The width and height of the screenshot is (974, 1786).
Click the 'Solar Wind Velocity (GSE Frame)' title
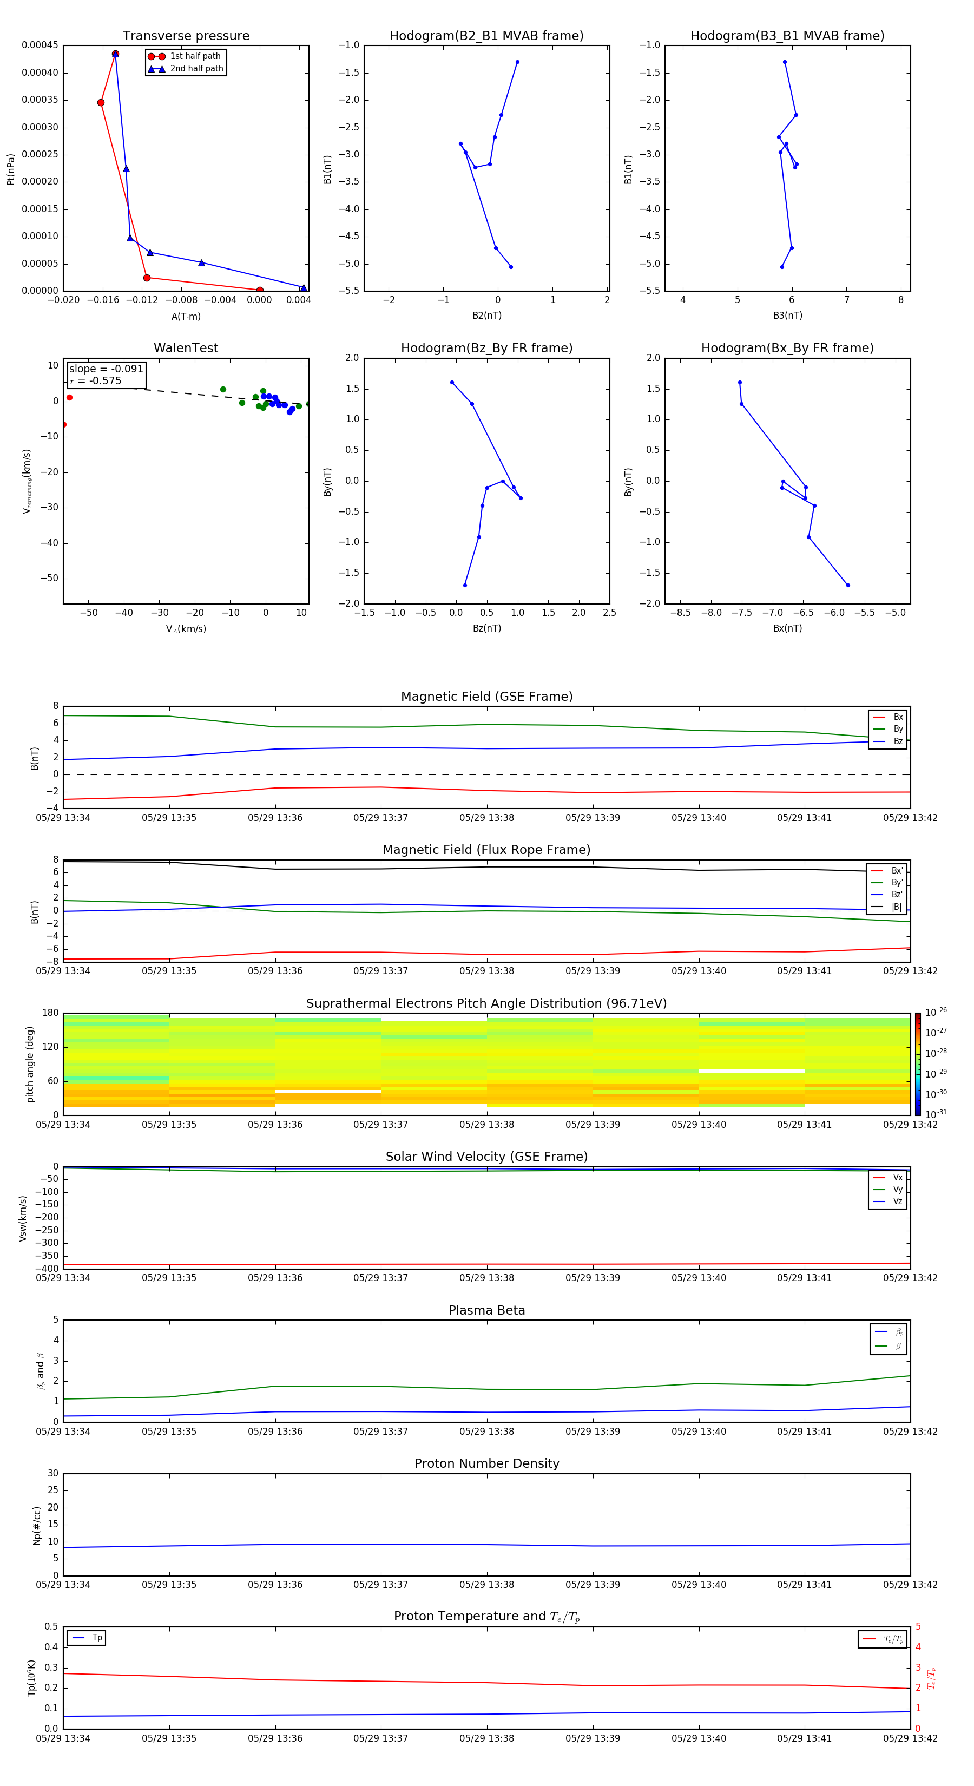(486, 1157)
